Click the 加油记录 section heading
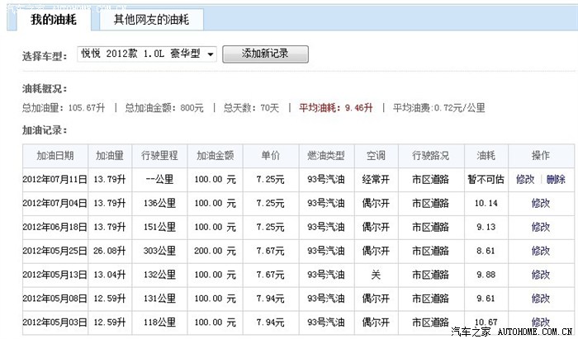 pos(45,130)
